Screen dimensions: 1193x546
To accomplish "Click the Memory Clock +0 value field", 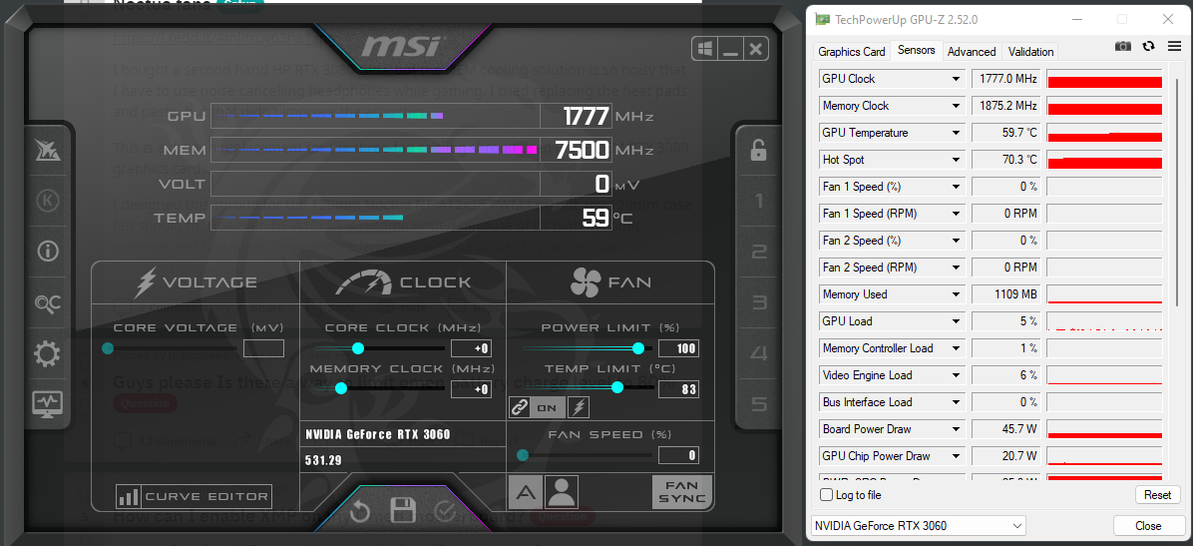I will (x=471, y=389).
